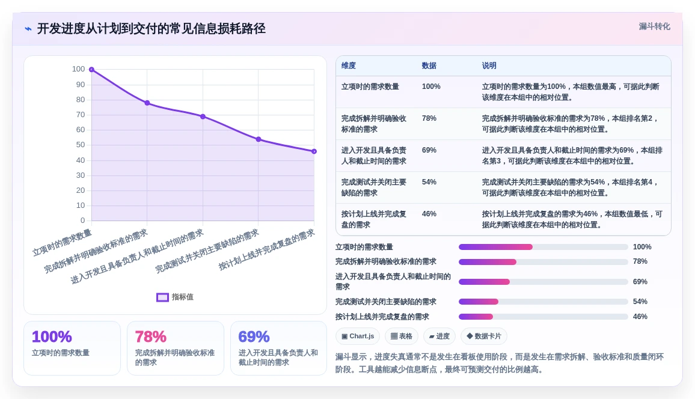The image size is (695, 399).
Task: Click x-axis label 立项时的需求数量
Action: pos(62,243)
